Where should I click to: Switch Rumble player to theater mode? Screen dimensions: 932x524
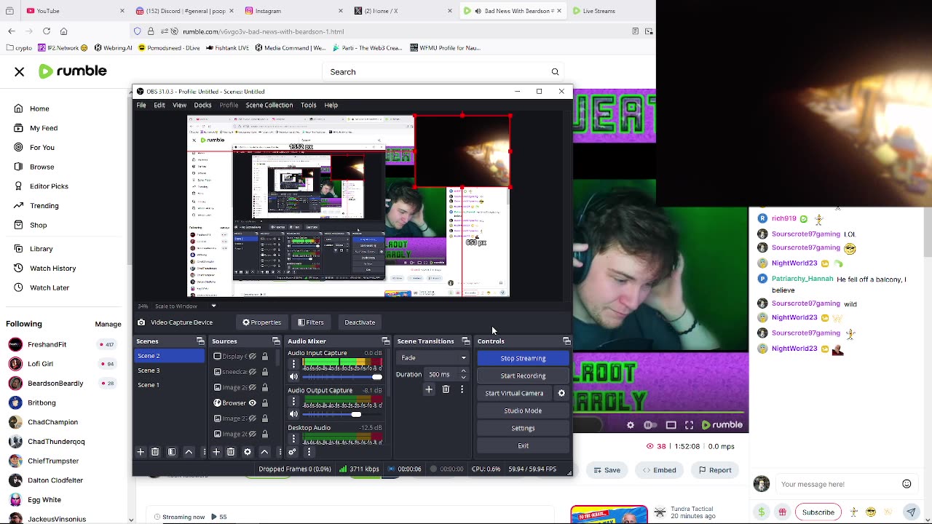[671, 425]
